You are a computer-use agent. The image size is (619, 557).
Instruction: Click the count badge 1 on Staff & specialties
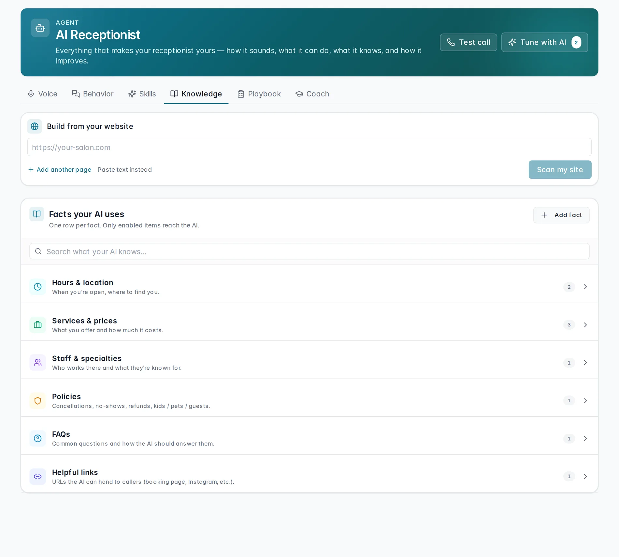[x=569, y=363]
